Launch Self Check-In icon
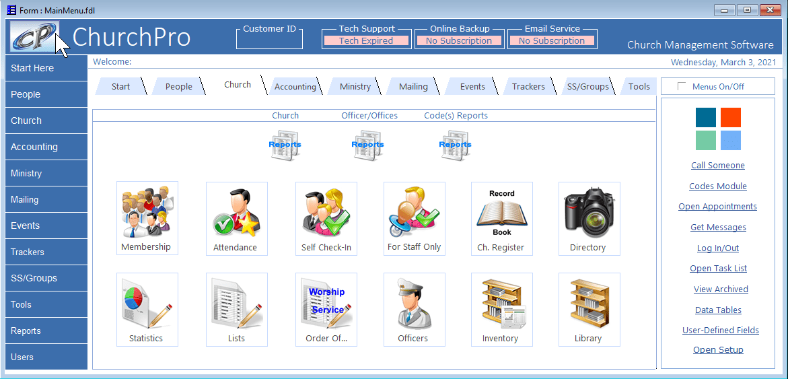Viewport: 788px width, 379px height. pyautogui.click(x=326, y=218)
